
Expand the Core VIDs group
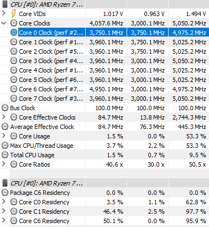[4, 13]
